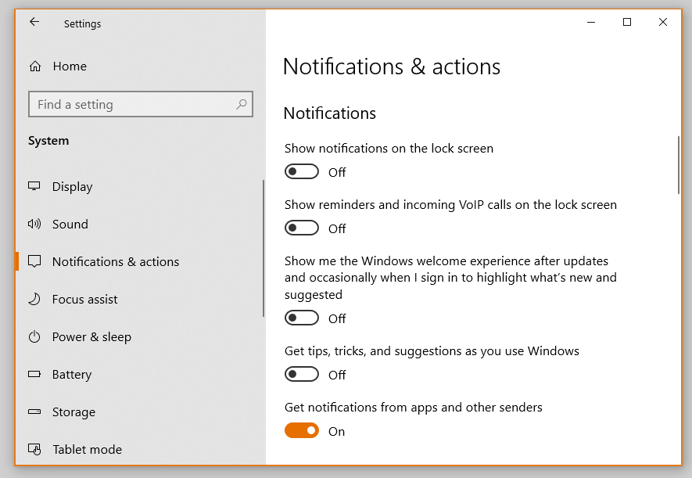Open Tablet mode settings page

pos(87,449)
